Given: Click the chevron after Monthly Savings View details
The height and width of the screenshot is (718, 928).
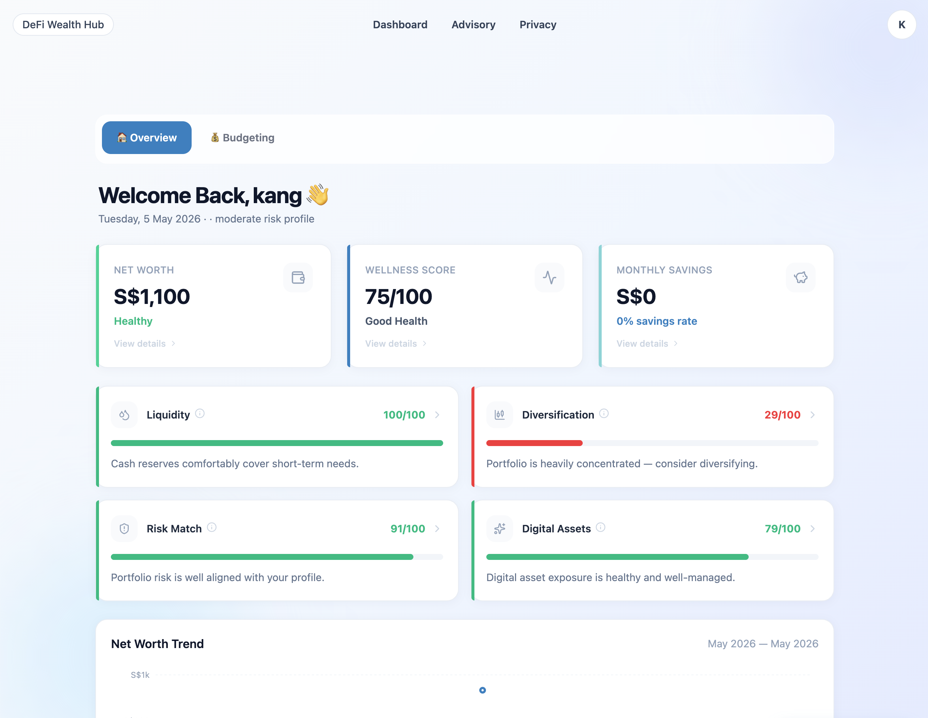Looking at the screenshot, I should click(676, 343).
